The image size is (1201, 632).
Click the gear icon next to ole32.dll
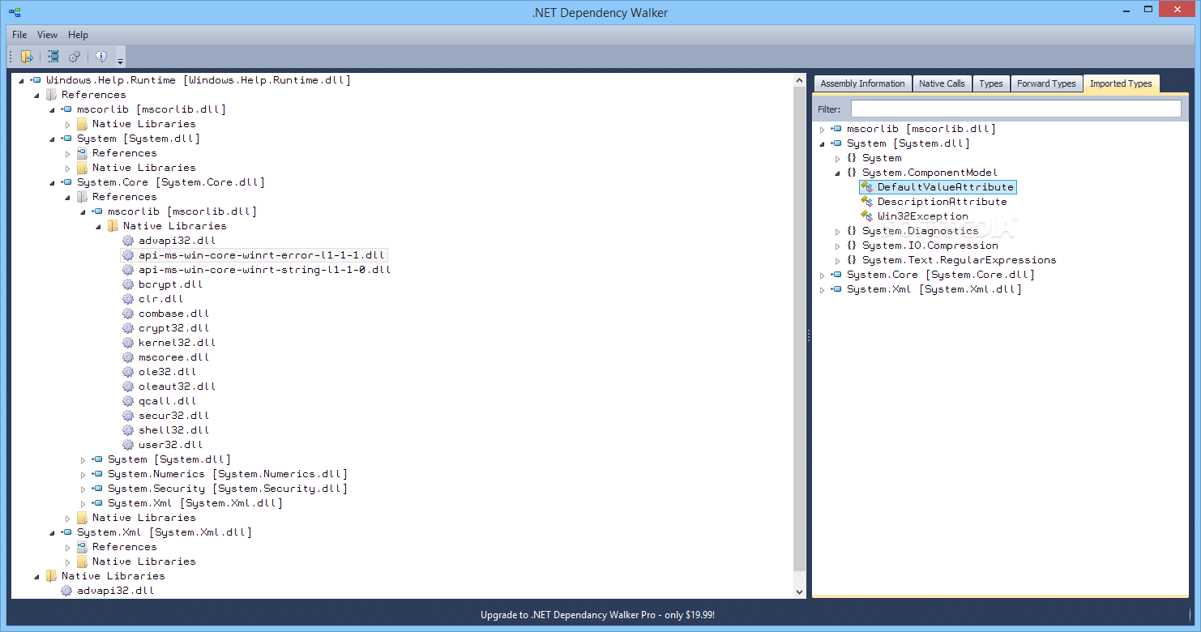128,372
